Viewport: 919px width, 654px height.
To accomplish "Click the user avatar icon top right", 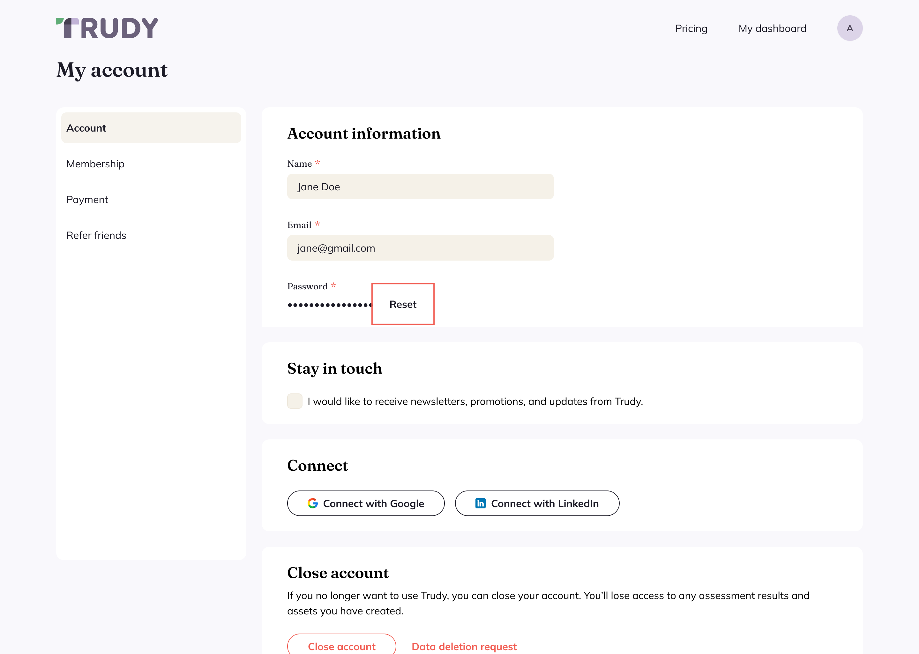I will (x=850, y=28).
